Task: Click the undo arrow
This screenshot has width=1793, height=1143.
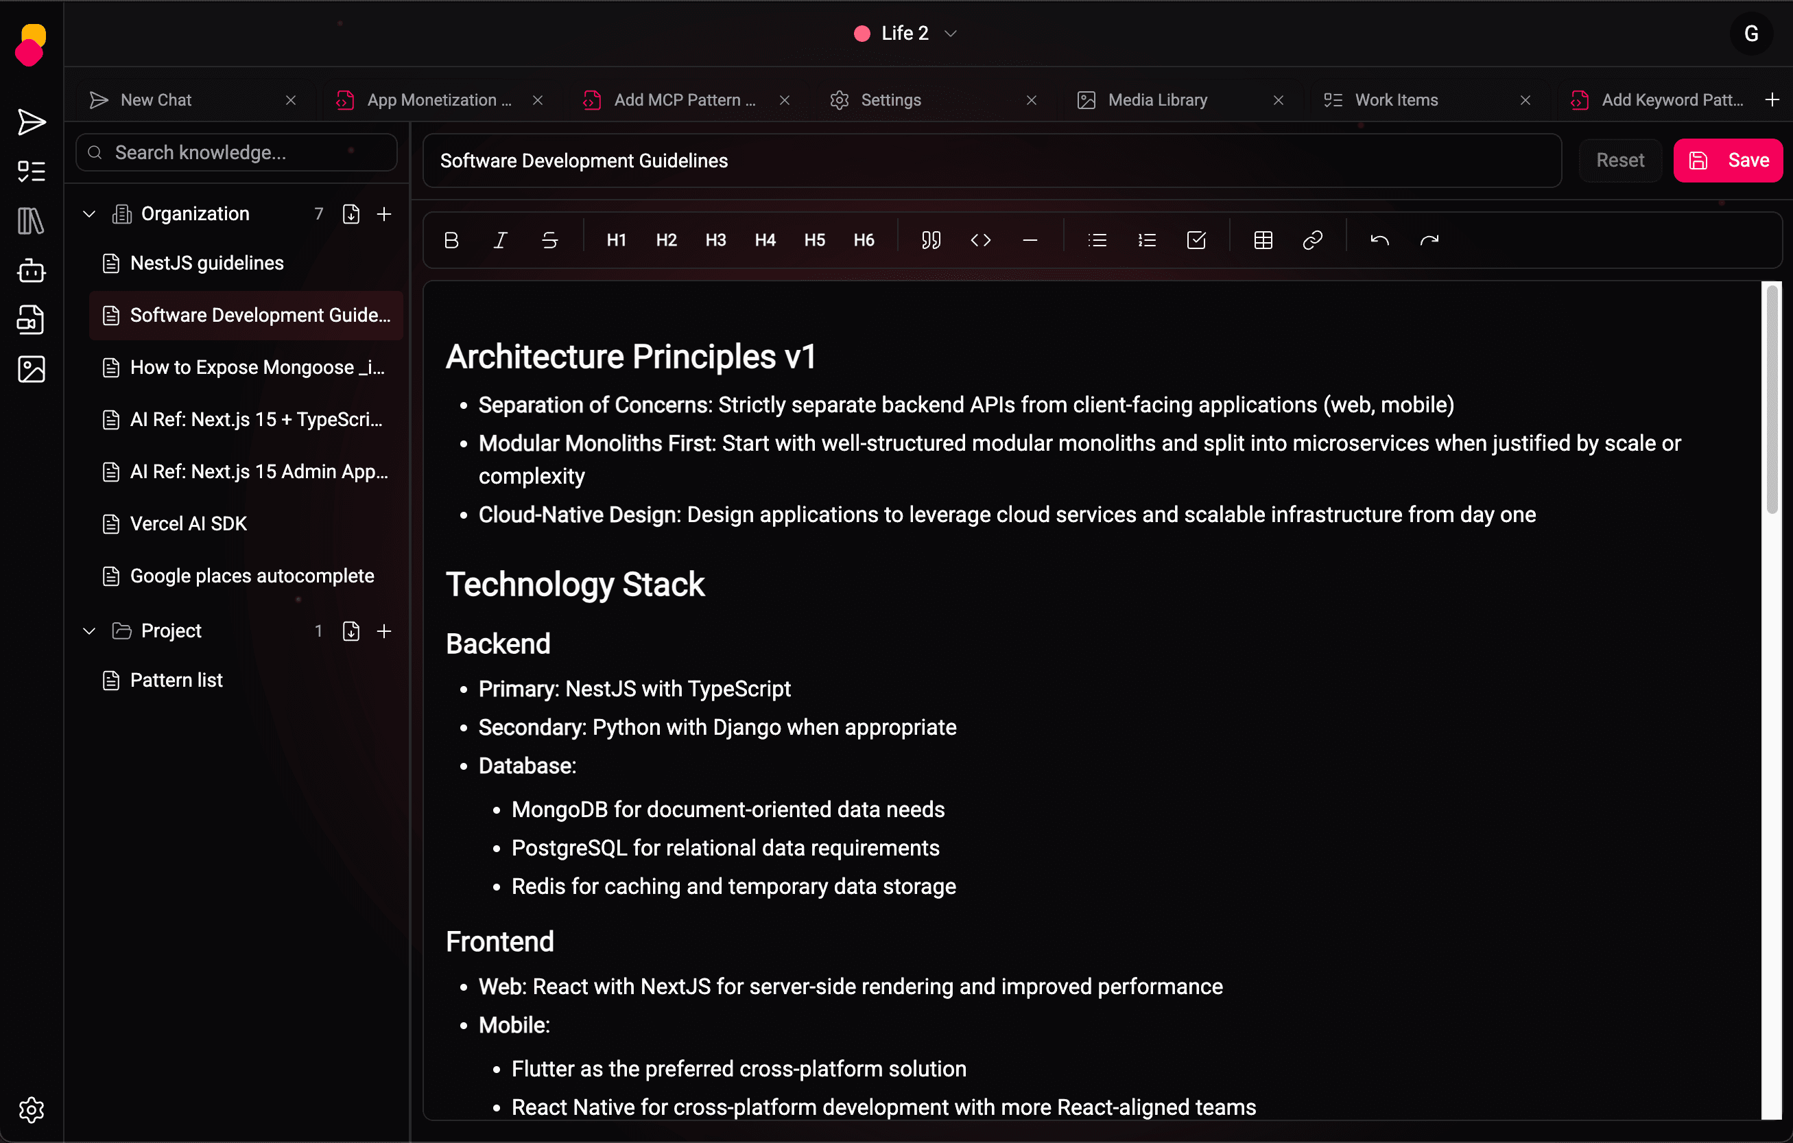Action: [1379, 239]
